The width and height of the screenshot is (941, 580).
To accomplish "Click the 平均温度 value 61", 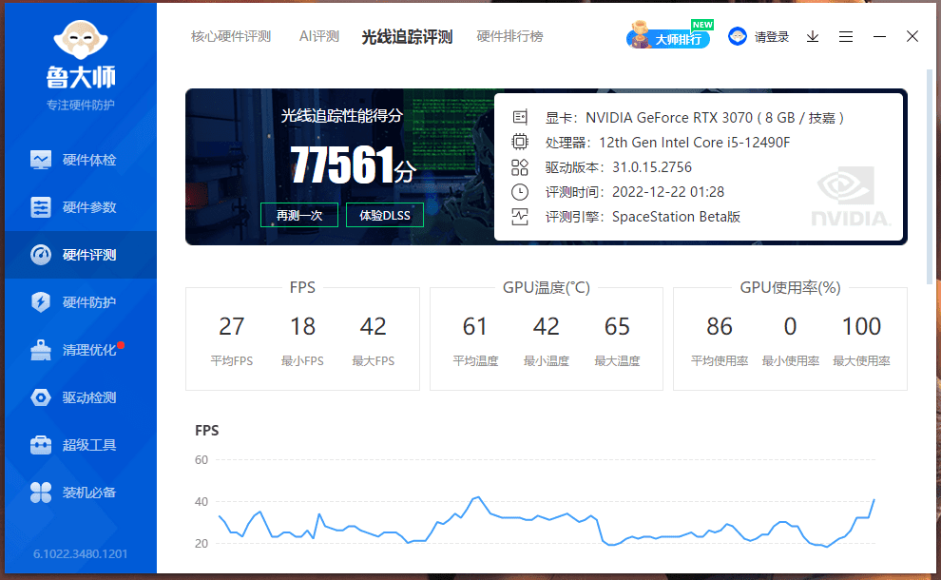I will (x=474, y=327).
